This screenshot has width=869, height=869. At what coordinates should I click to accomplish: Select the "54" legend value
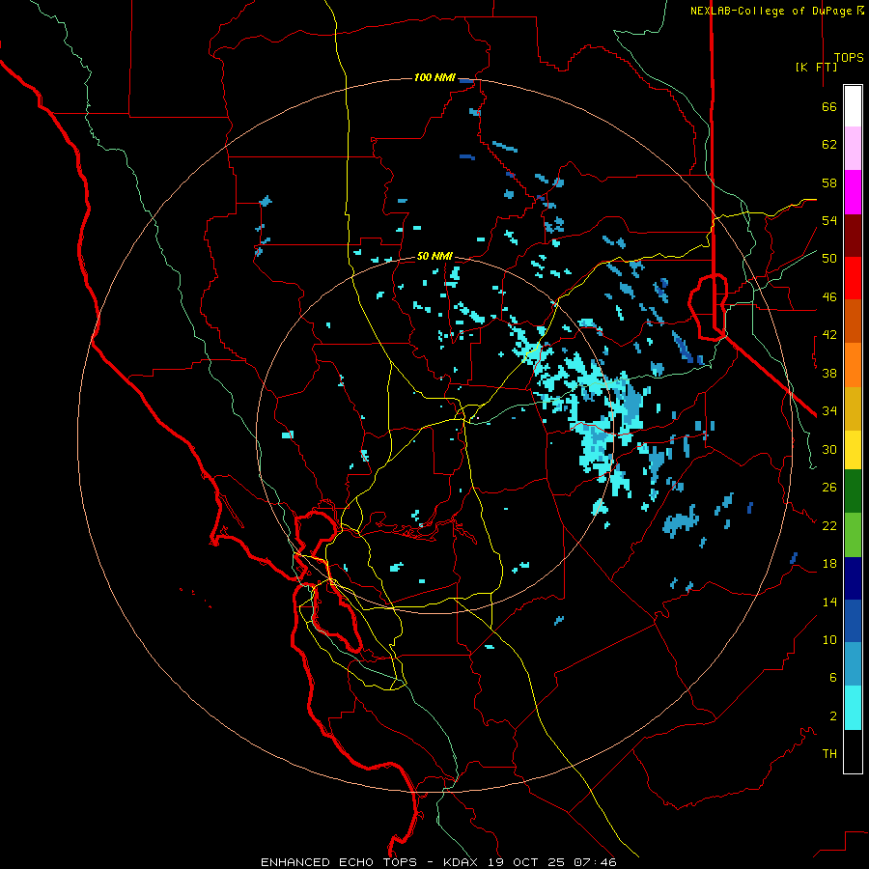click(x=829, y=220)
